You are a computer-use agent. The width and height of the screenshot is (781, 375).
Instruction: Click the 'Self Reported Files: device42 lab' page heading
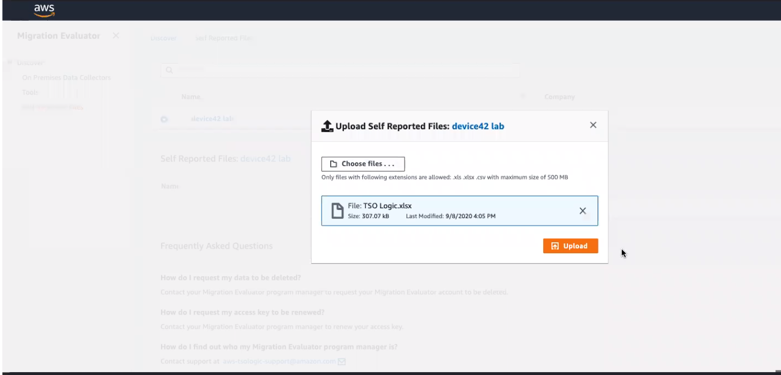pos(226,159)
